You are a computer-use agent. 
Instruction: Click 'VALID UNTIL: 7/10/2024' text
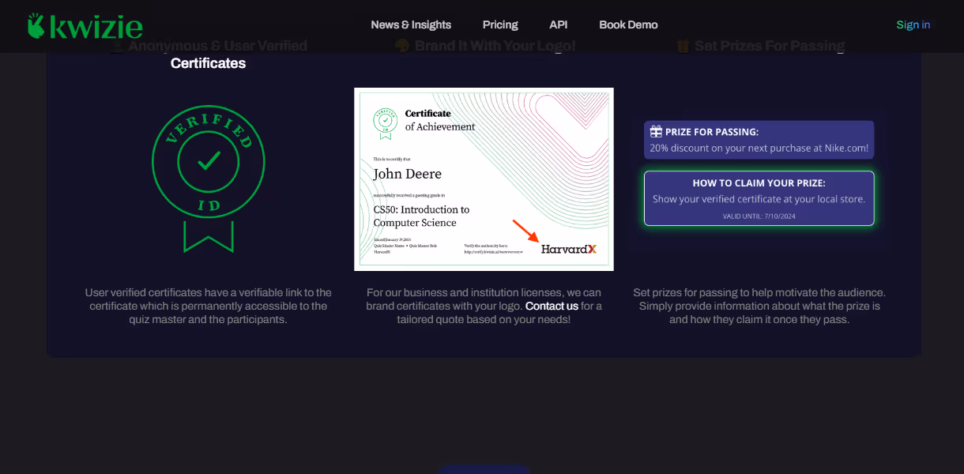point(759,216)
